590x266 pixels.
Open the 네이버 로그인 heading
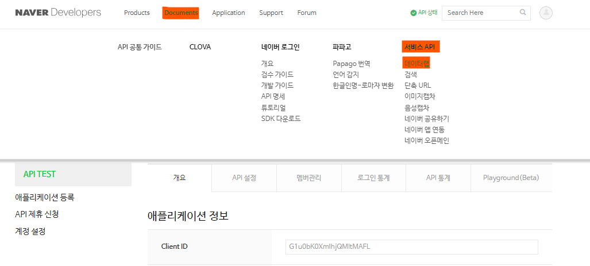(280, 47)
